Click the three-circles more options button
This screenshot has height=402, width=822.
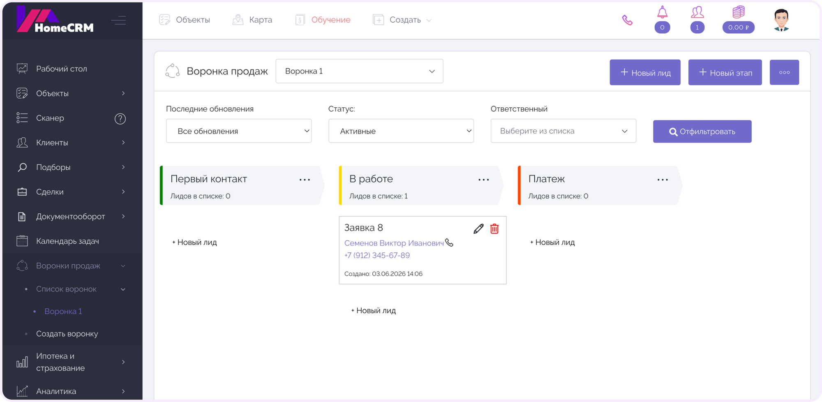coord(784,72)
